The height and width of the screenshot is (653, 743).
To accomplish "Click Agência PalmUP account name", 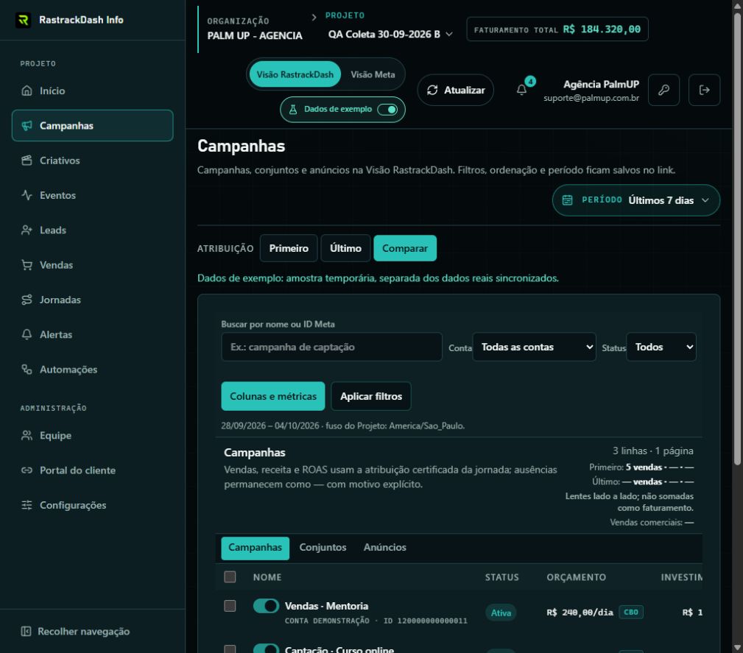I will pyautogui.click(x=601, y=85).
